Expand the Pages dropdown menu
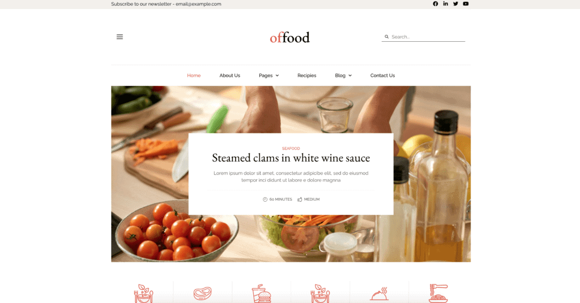Screen dimensions: 580x303 click(269, 75)
